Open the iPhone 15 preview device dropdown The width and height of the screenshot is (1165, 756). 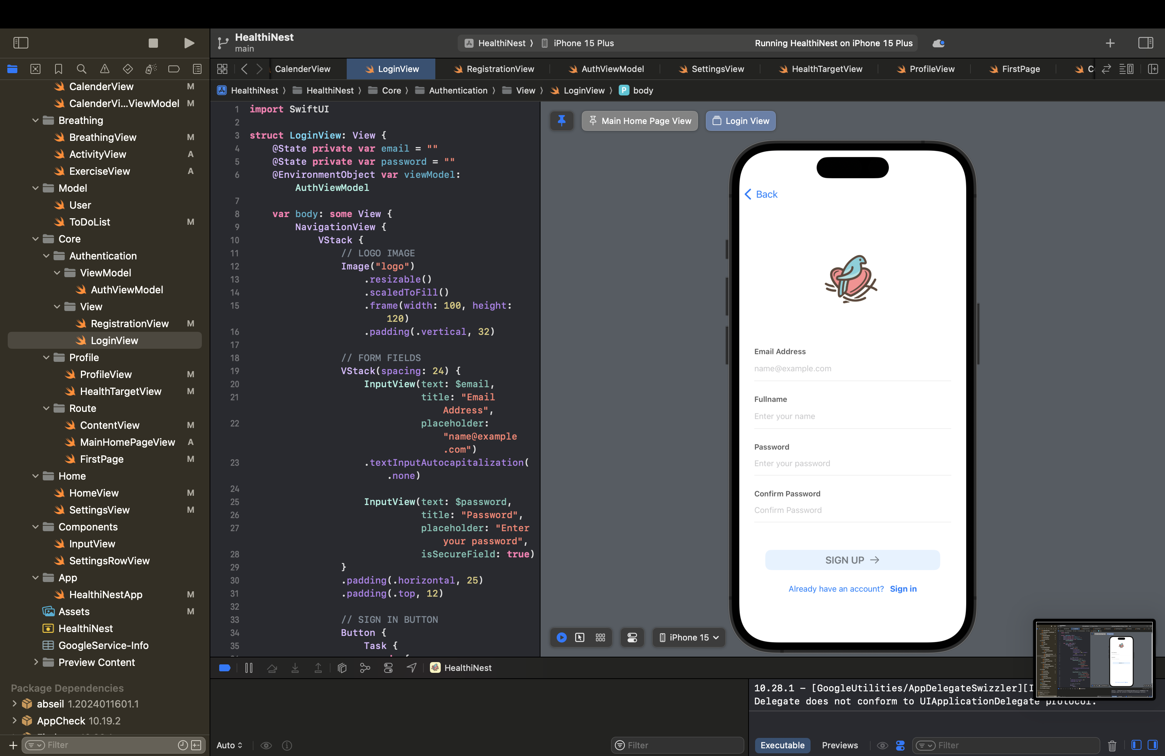coord(689,637)
